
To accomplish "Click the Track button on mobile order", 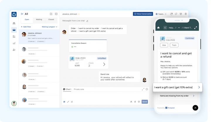I will click(174, 45).
